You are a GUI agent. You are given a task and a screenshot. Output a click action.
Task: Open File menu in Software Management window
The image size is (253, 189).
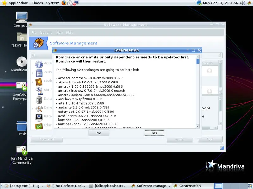34,33
